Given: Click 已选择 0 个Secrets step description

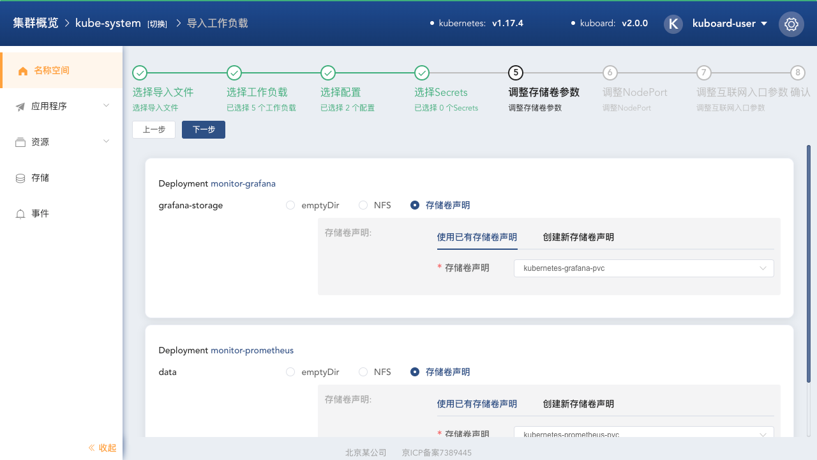Looking at the screenshot, I should coord(446,108).
